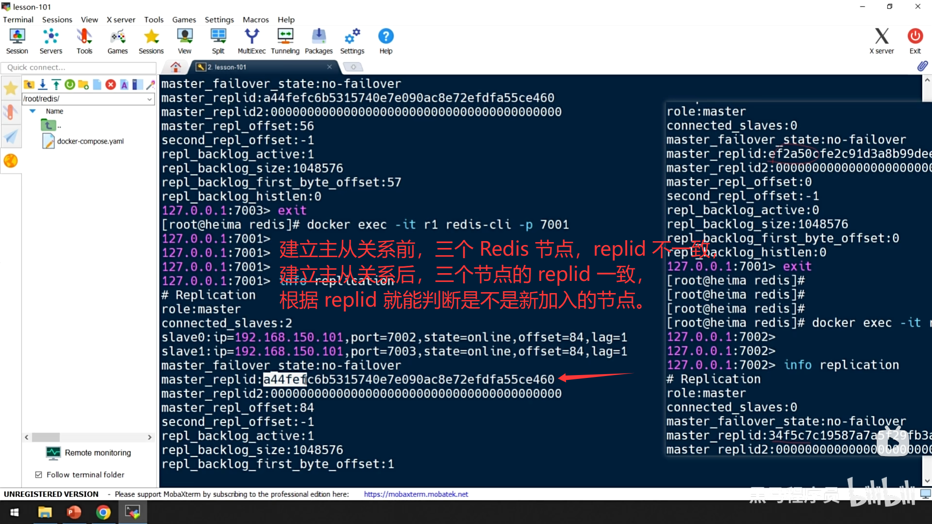Click the red delete file icon

(x=111, y=85)
